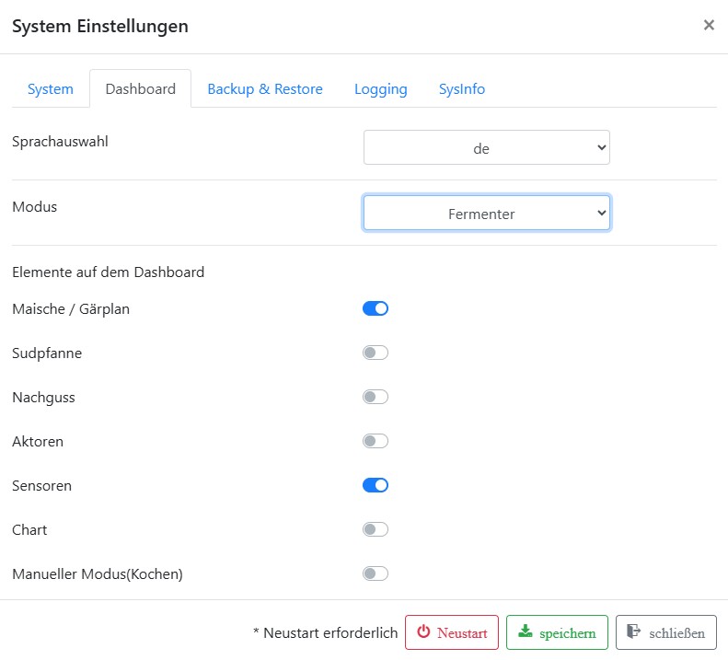Enable the Sudpfanne toggle

point(376,353)
